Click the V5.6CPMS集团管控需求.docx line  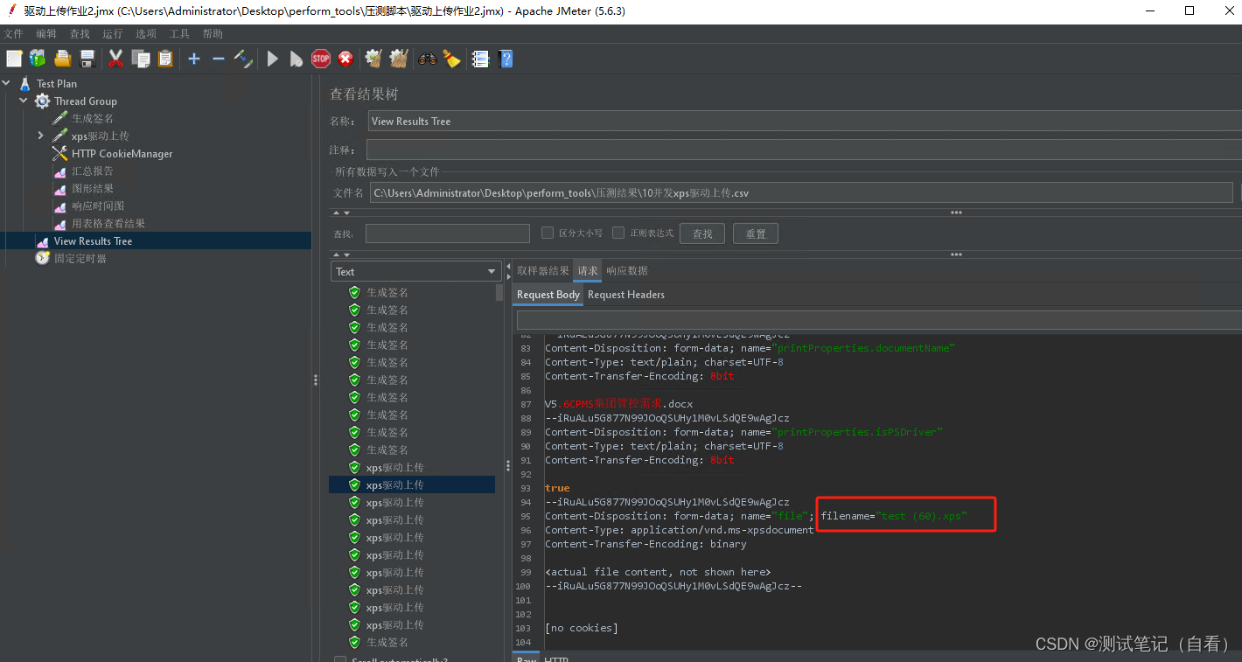[618, 404]
